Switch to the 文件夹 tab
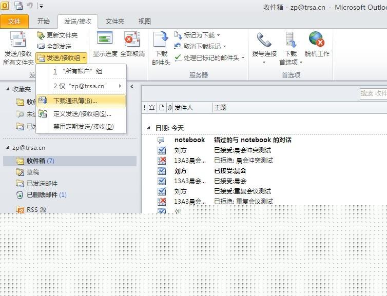 (x=115, y=22)
